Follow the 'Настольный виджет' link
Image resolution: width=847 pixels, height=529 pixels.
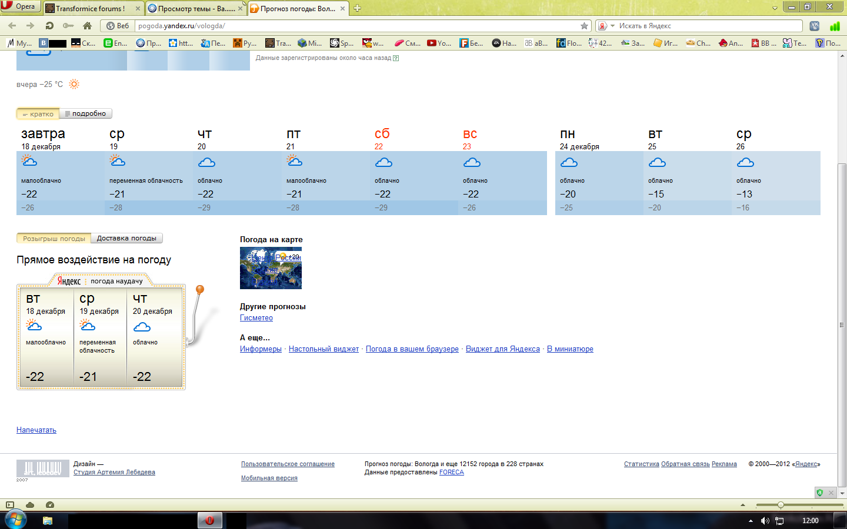324,349
